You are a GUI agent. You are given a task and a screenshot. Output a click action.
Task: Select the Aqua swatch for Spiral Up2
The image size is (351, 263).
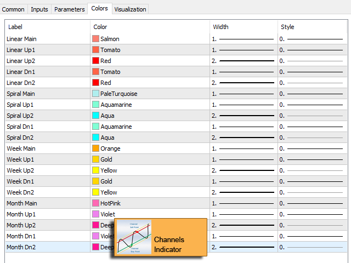(x=96, y=116)
